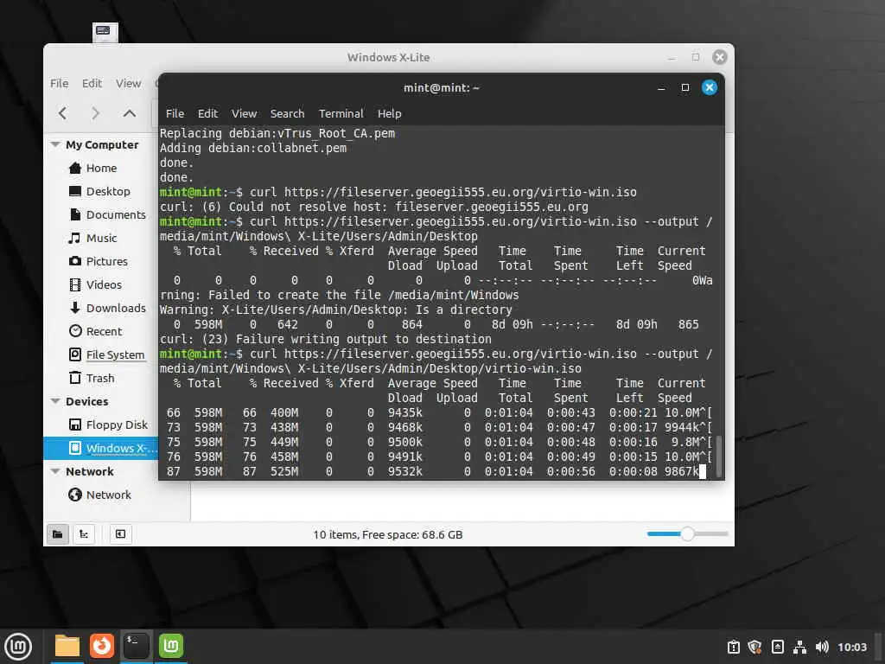Maximize the terminal window
The height and width of the screenshot is (664, 885).
click(x=685, y=87)
